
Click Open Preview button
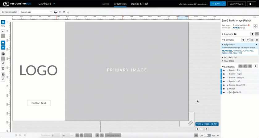[236, 4]
